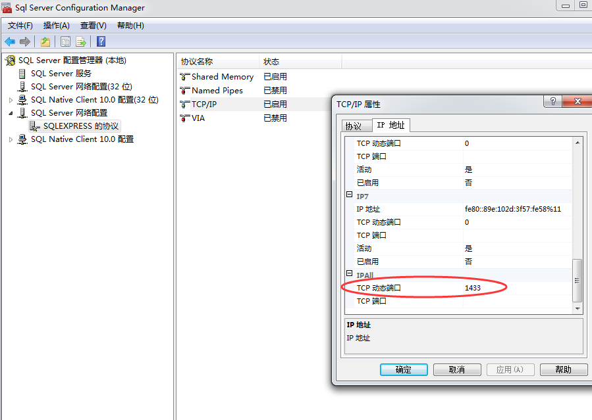Click the property grid scroll down arrow
Screen dimensions: 592x420
(x=578, y=309)
